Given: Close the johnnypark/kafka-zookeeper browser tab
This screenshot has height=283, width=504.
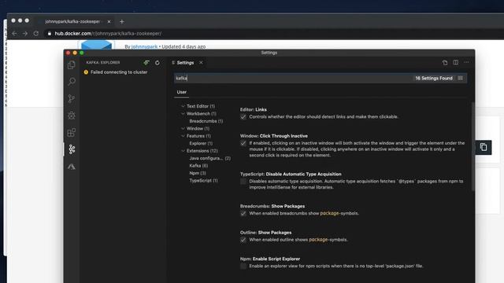Looking at the screenshot, I should pyautogui.click(x=109, y=21).
